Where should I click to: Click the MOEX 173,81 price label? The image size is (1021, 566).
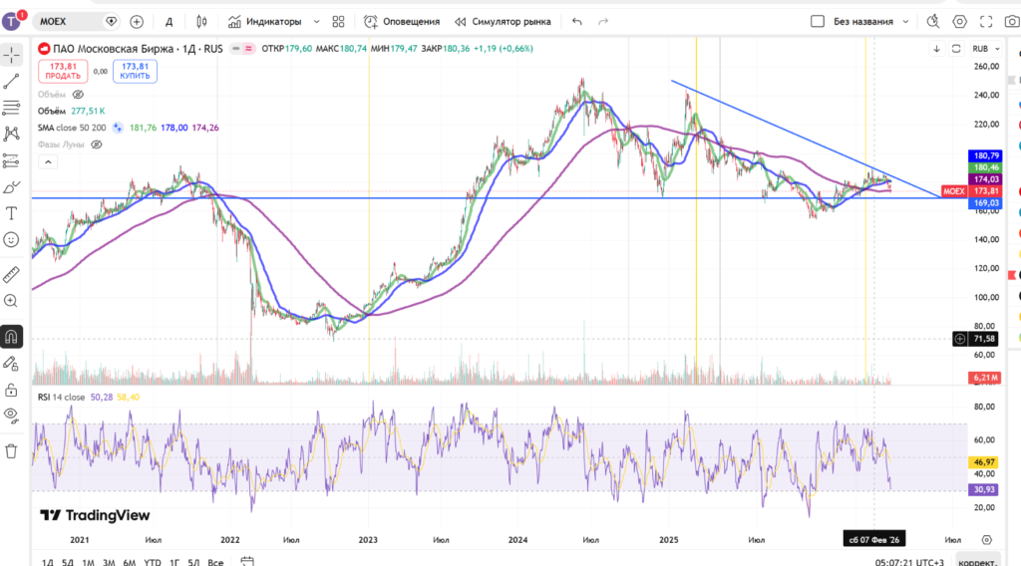click(x=971, y=191)
